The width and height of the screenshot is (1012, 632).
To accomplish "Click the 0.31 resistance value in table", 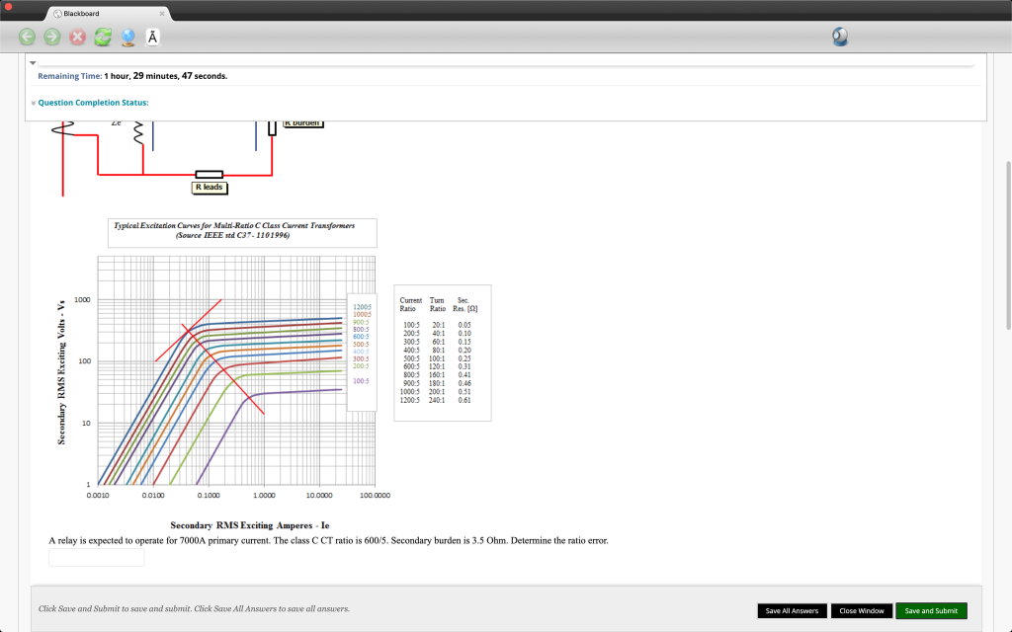I will pyautogui.click(x=464, y=366).
